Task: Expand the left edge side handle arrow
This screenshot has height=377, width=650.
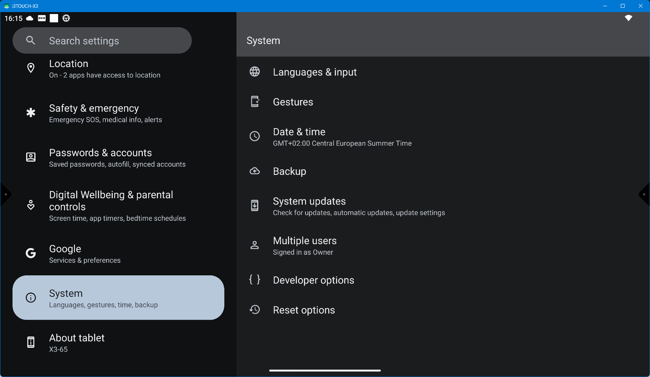Action: coord(5,194)
